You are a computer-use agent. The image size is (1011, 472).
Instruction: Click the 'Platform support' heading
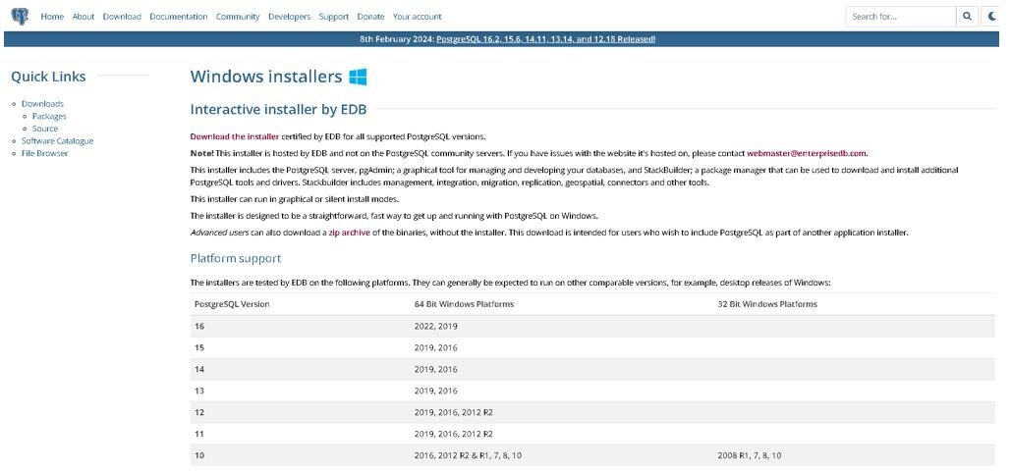pos(236,258)
